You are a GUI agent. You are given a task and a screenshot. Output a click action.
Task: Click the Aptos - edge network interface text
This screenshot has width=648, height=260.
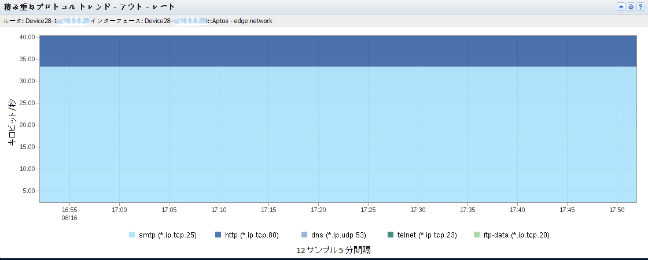click(x=242, y=21)
